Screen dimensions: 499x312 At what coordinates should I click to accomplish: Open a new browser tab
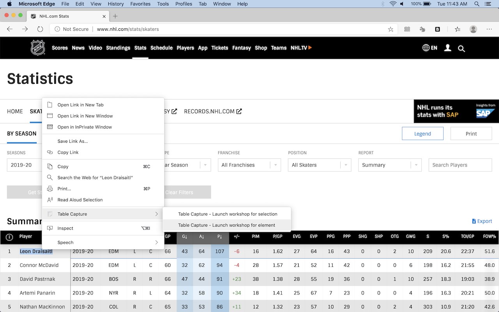(115, 16)
